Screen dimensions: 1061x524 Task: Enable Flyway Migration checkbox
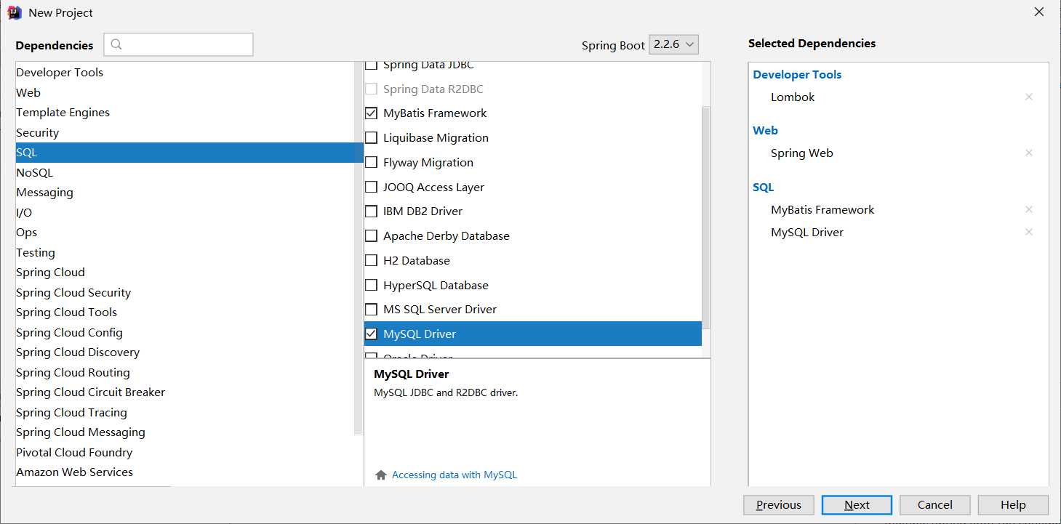click(x=371, y=162)
